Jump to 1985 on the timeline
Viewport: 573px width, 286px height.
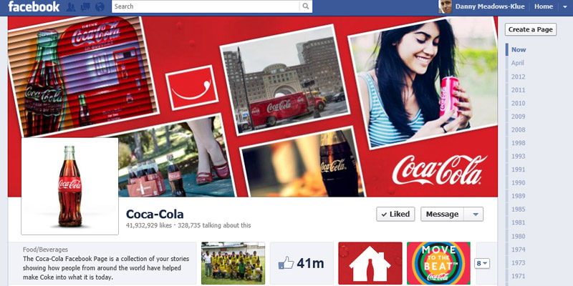[518, 209]
